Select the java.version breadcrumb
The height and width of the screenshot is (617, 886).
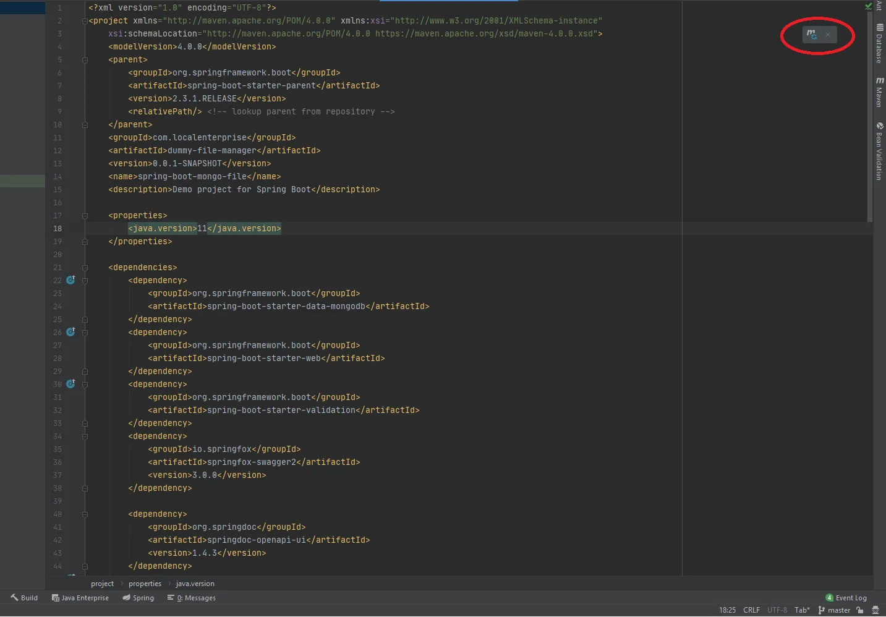[195, 584]
